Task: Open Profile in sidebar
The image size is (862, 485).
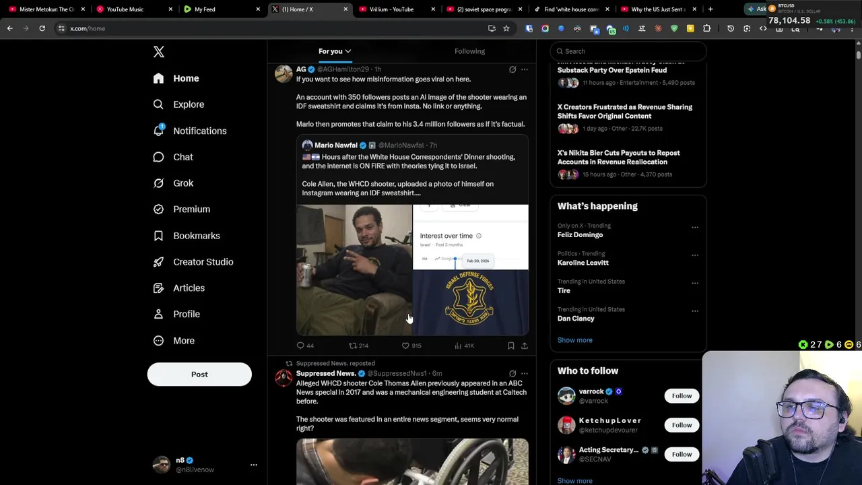Action: (x=176, y=314)
